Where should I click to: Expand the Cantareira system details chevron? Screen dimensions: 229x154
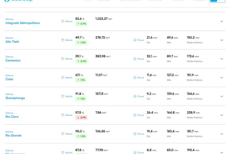(222, 59)
